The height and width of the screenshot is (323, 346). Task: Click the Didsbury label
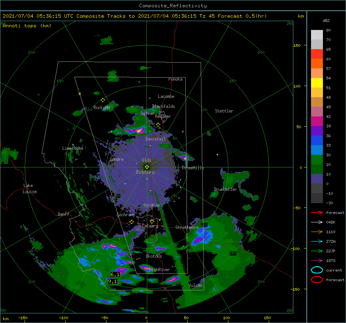point(145,172)
